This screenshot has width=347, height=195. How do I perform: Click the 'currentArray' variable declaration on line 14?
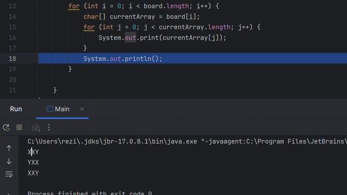click(x=132, y=17)
